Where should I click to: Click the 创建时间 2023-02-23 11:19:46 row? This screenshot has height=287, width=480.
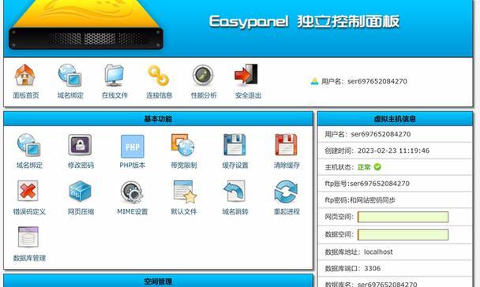[x=395, y=151]
